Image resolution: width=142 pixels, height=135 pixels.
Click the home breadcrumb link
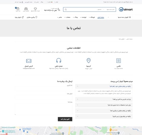pyautogui.click(x=129, y=39)
